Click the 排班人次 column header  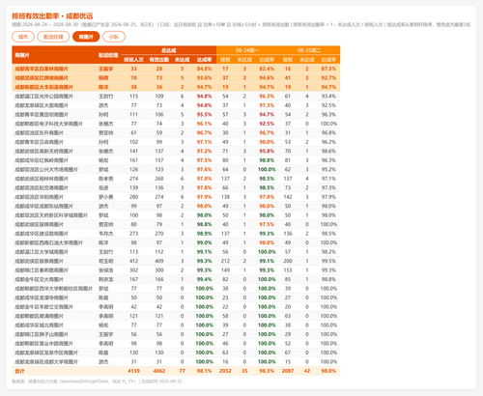click(x=133, y=60)
